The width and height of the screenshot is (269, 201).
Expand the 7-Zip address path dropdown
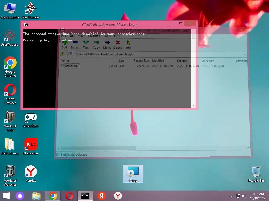click(x=245, y=54)
